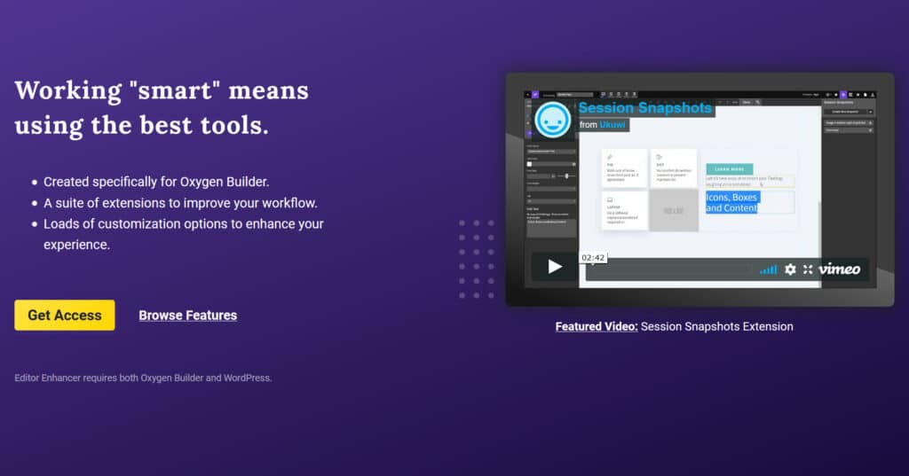
Task: Seek on the video progress bar
Action: 669,269
